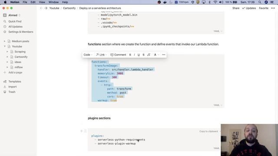Toggle bold formatting

tap(130, 55)
